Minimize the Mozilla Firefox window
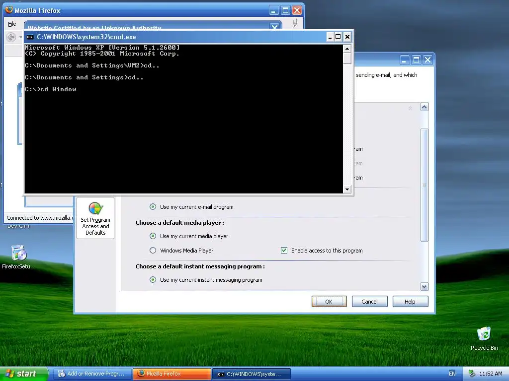509x381 pixels. point(274,10)
